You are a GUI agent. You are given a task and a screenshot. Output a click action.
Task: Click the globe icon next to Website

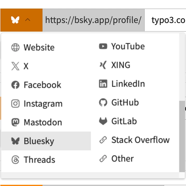15,48
